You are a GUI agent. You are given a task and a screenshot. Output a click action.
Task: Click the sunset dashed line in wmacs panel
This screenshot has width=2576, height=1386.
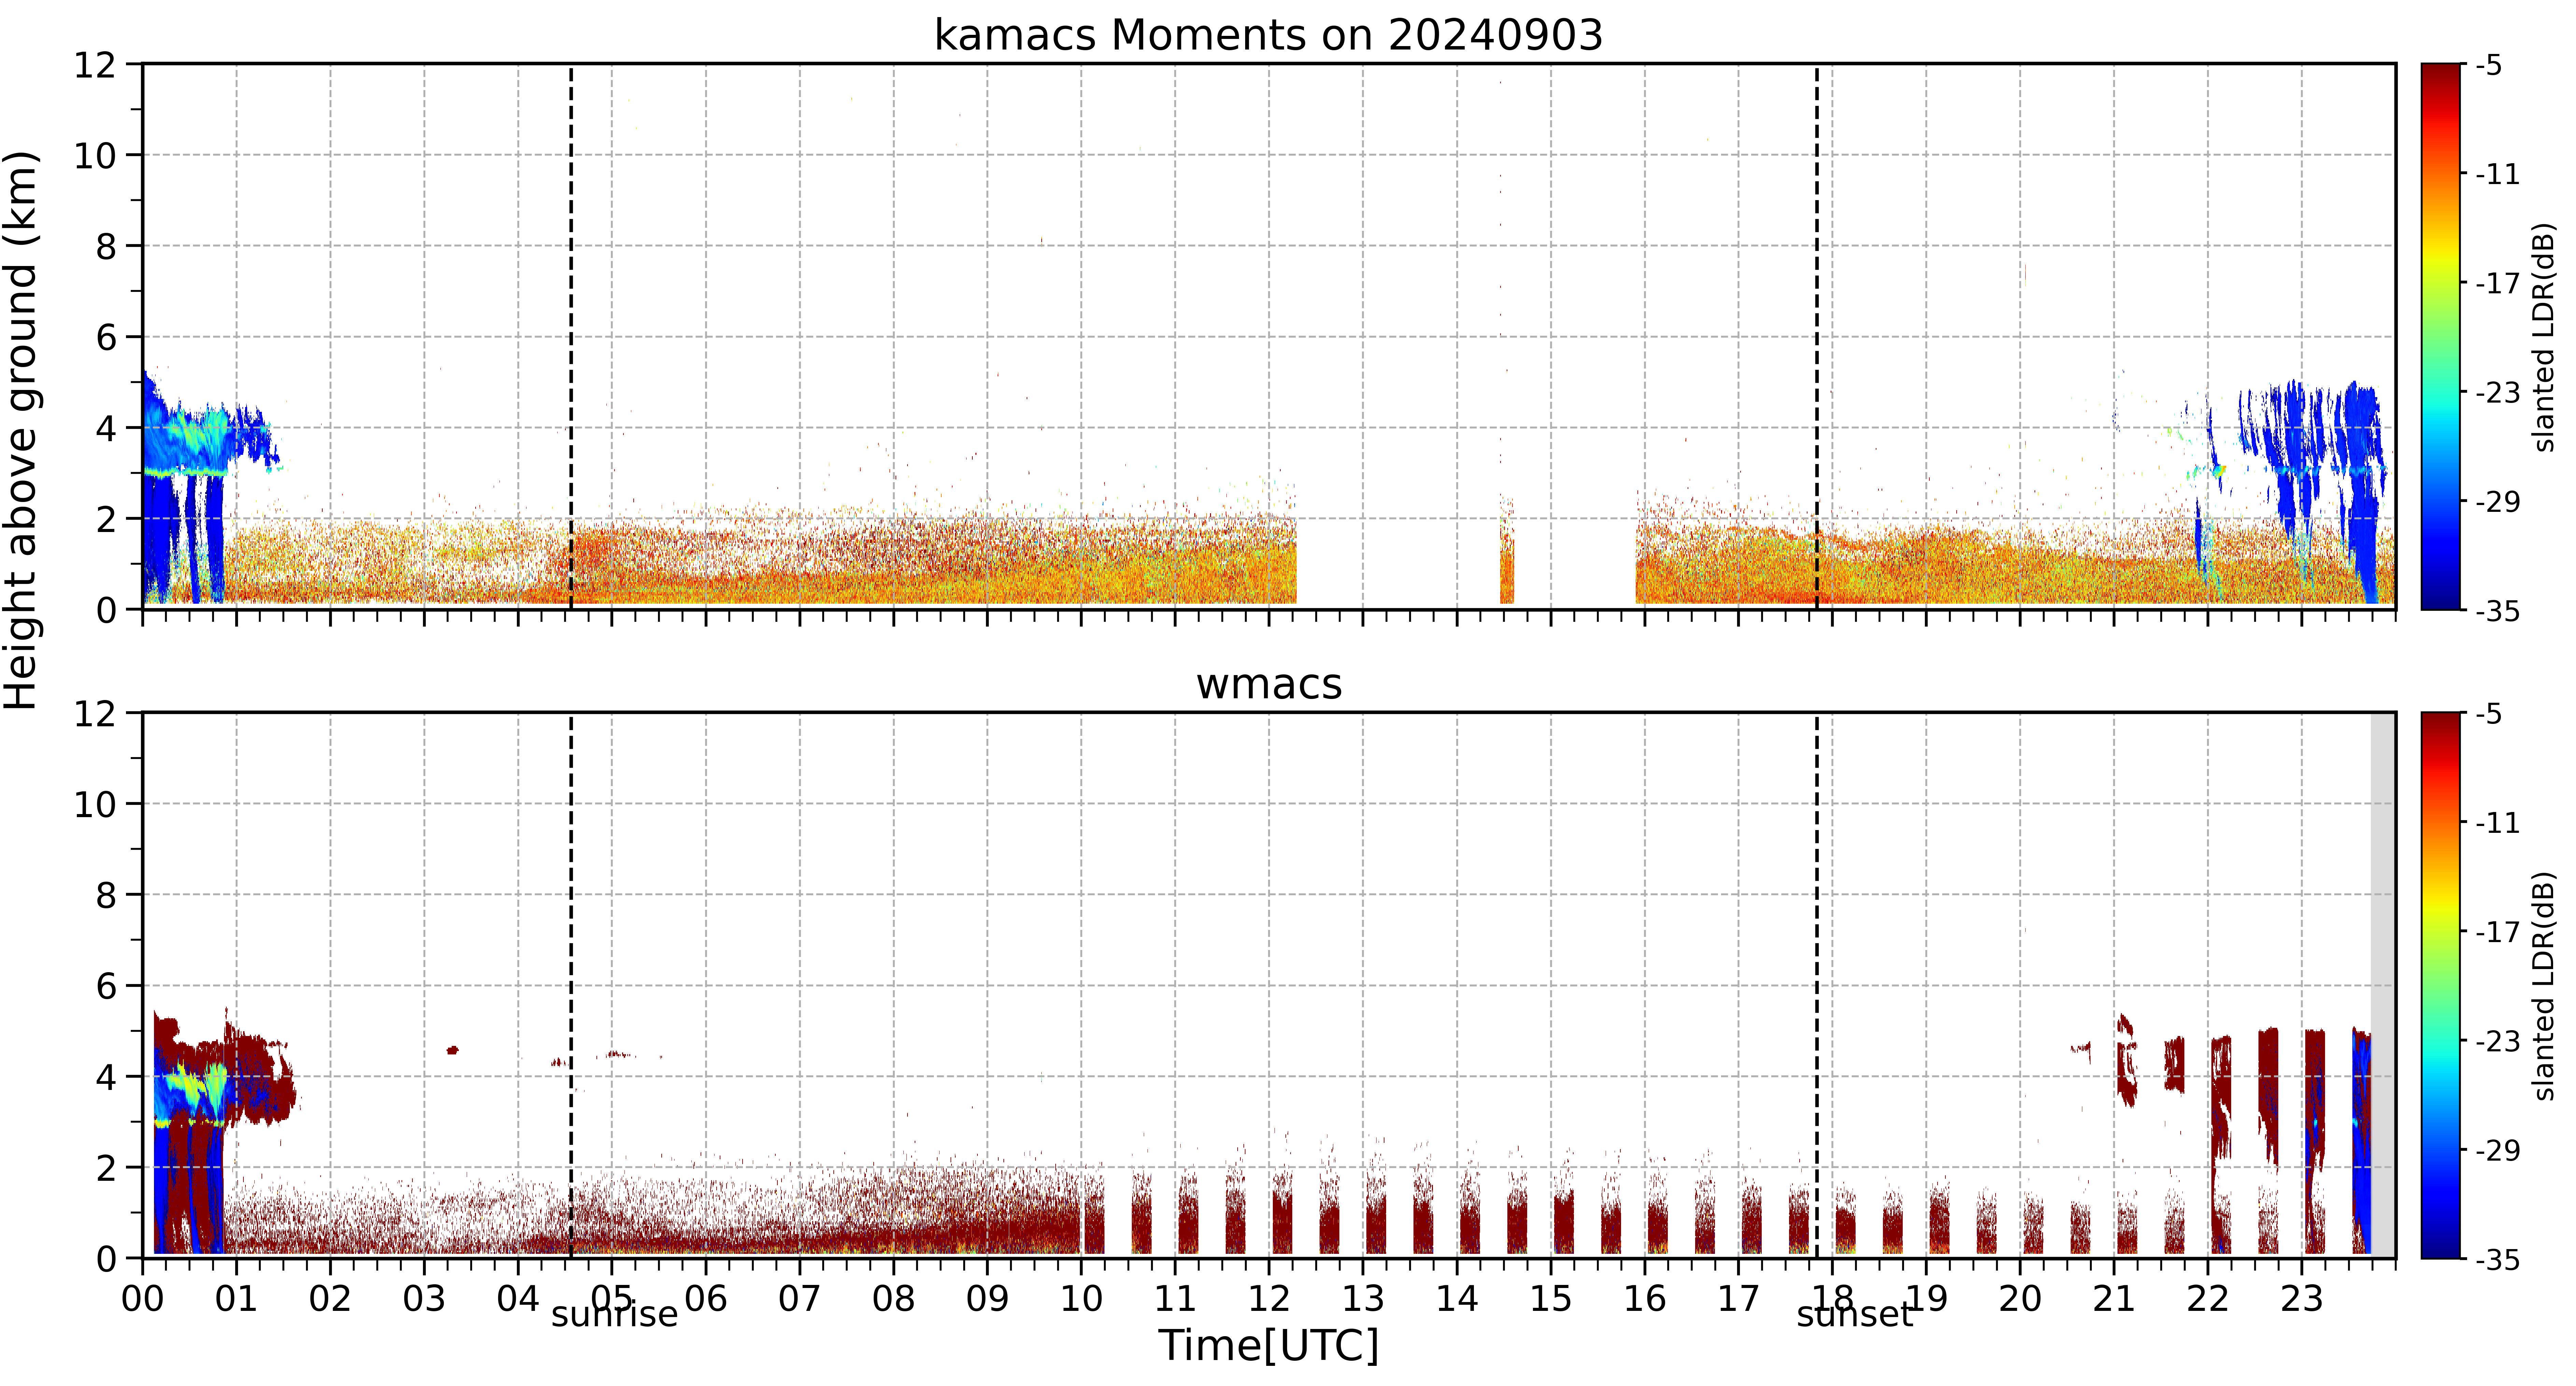pyautogui.click(x=1817, y=986)
